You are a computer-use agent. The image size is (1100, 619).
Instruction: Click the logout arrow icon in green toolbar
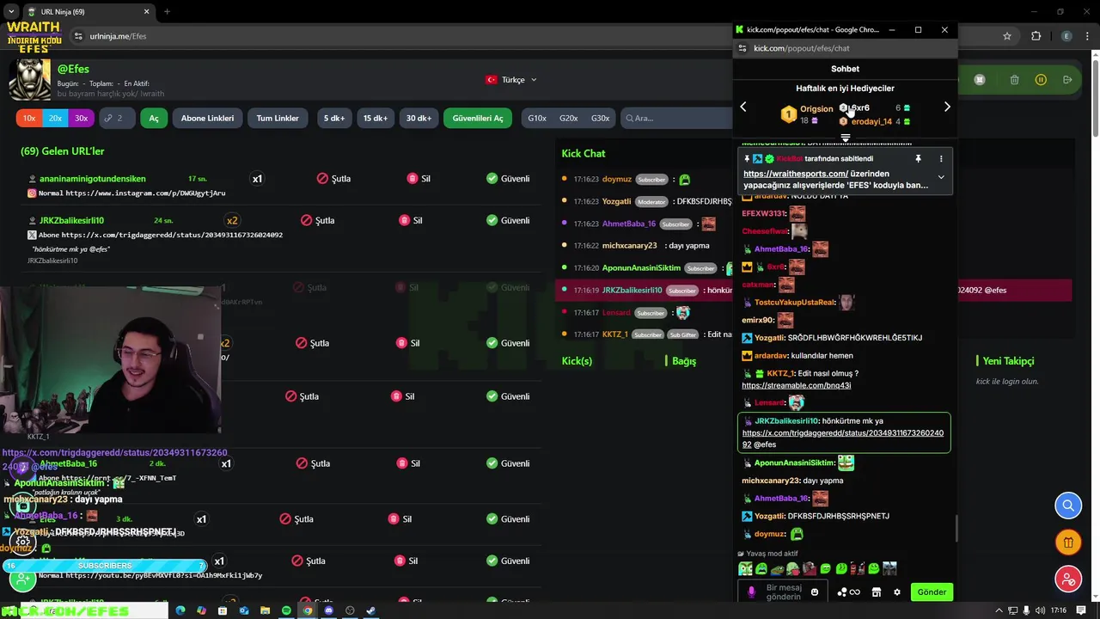point(1067,80)
